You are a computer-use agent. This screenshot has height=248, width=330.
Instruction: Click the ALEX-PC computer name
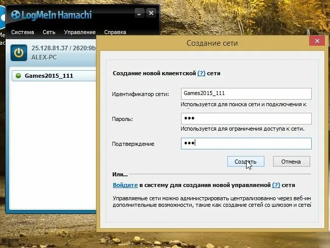click(x=44, y=57)
